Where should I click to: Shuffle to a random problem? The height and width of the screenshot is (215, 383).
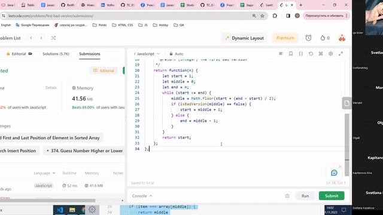tap(53, 38)
